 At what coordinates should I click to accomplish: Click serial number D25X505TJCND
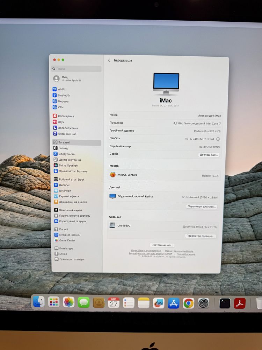pyautogui.click(x=209, y=147)
